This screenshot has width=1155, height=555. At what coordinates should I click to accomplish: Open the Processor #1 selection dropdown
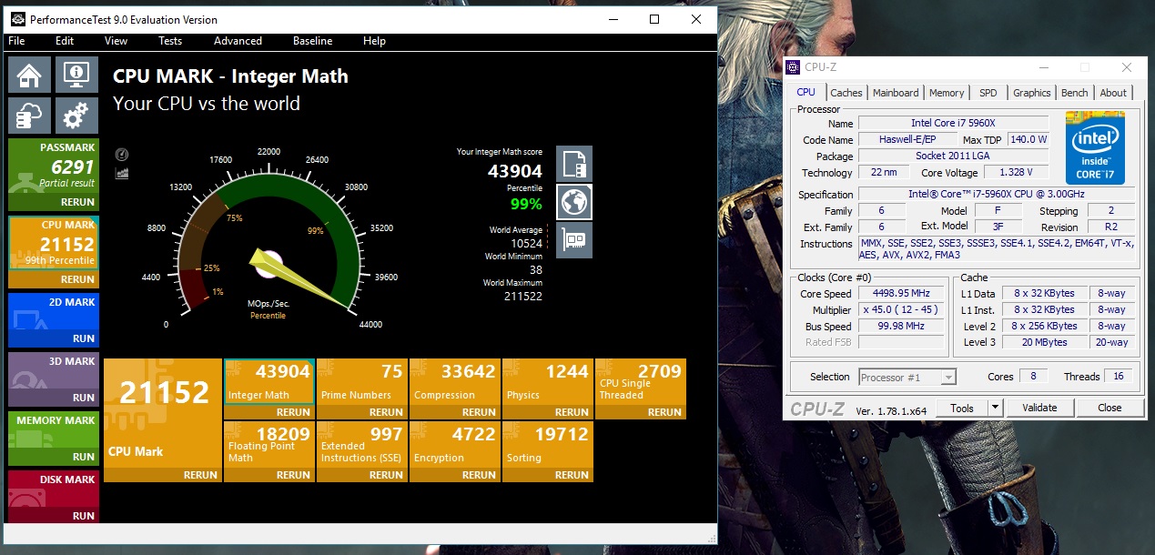pos(907,377)
